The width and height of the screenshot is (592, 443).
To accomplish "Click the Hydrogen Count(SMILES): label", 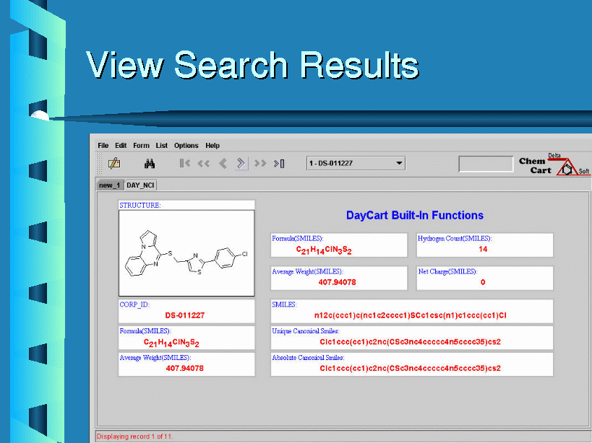I will tap(455, 238).
